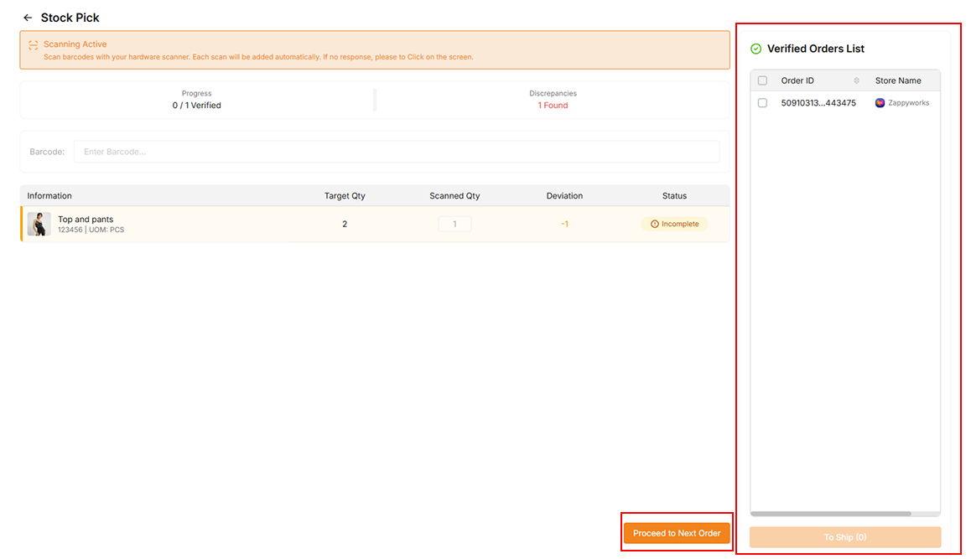Select all orders with the header checkbox
971x559 pixels.
[762, 80]
